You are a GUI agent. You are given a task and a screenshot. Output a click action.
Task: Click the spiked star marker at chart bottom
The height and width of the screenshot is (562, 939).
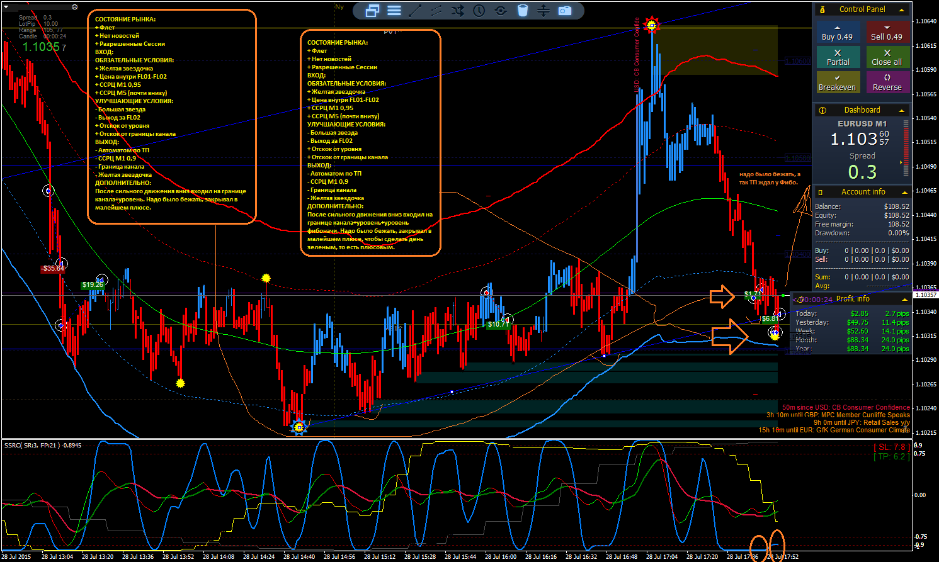click(299, 427)
